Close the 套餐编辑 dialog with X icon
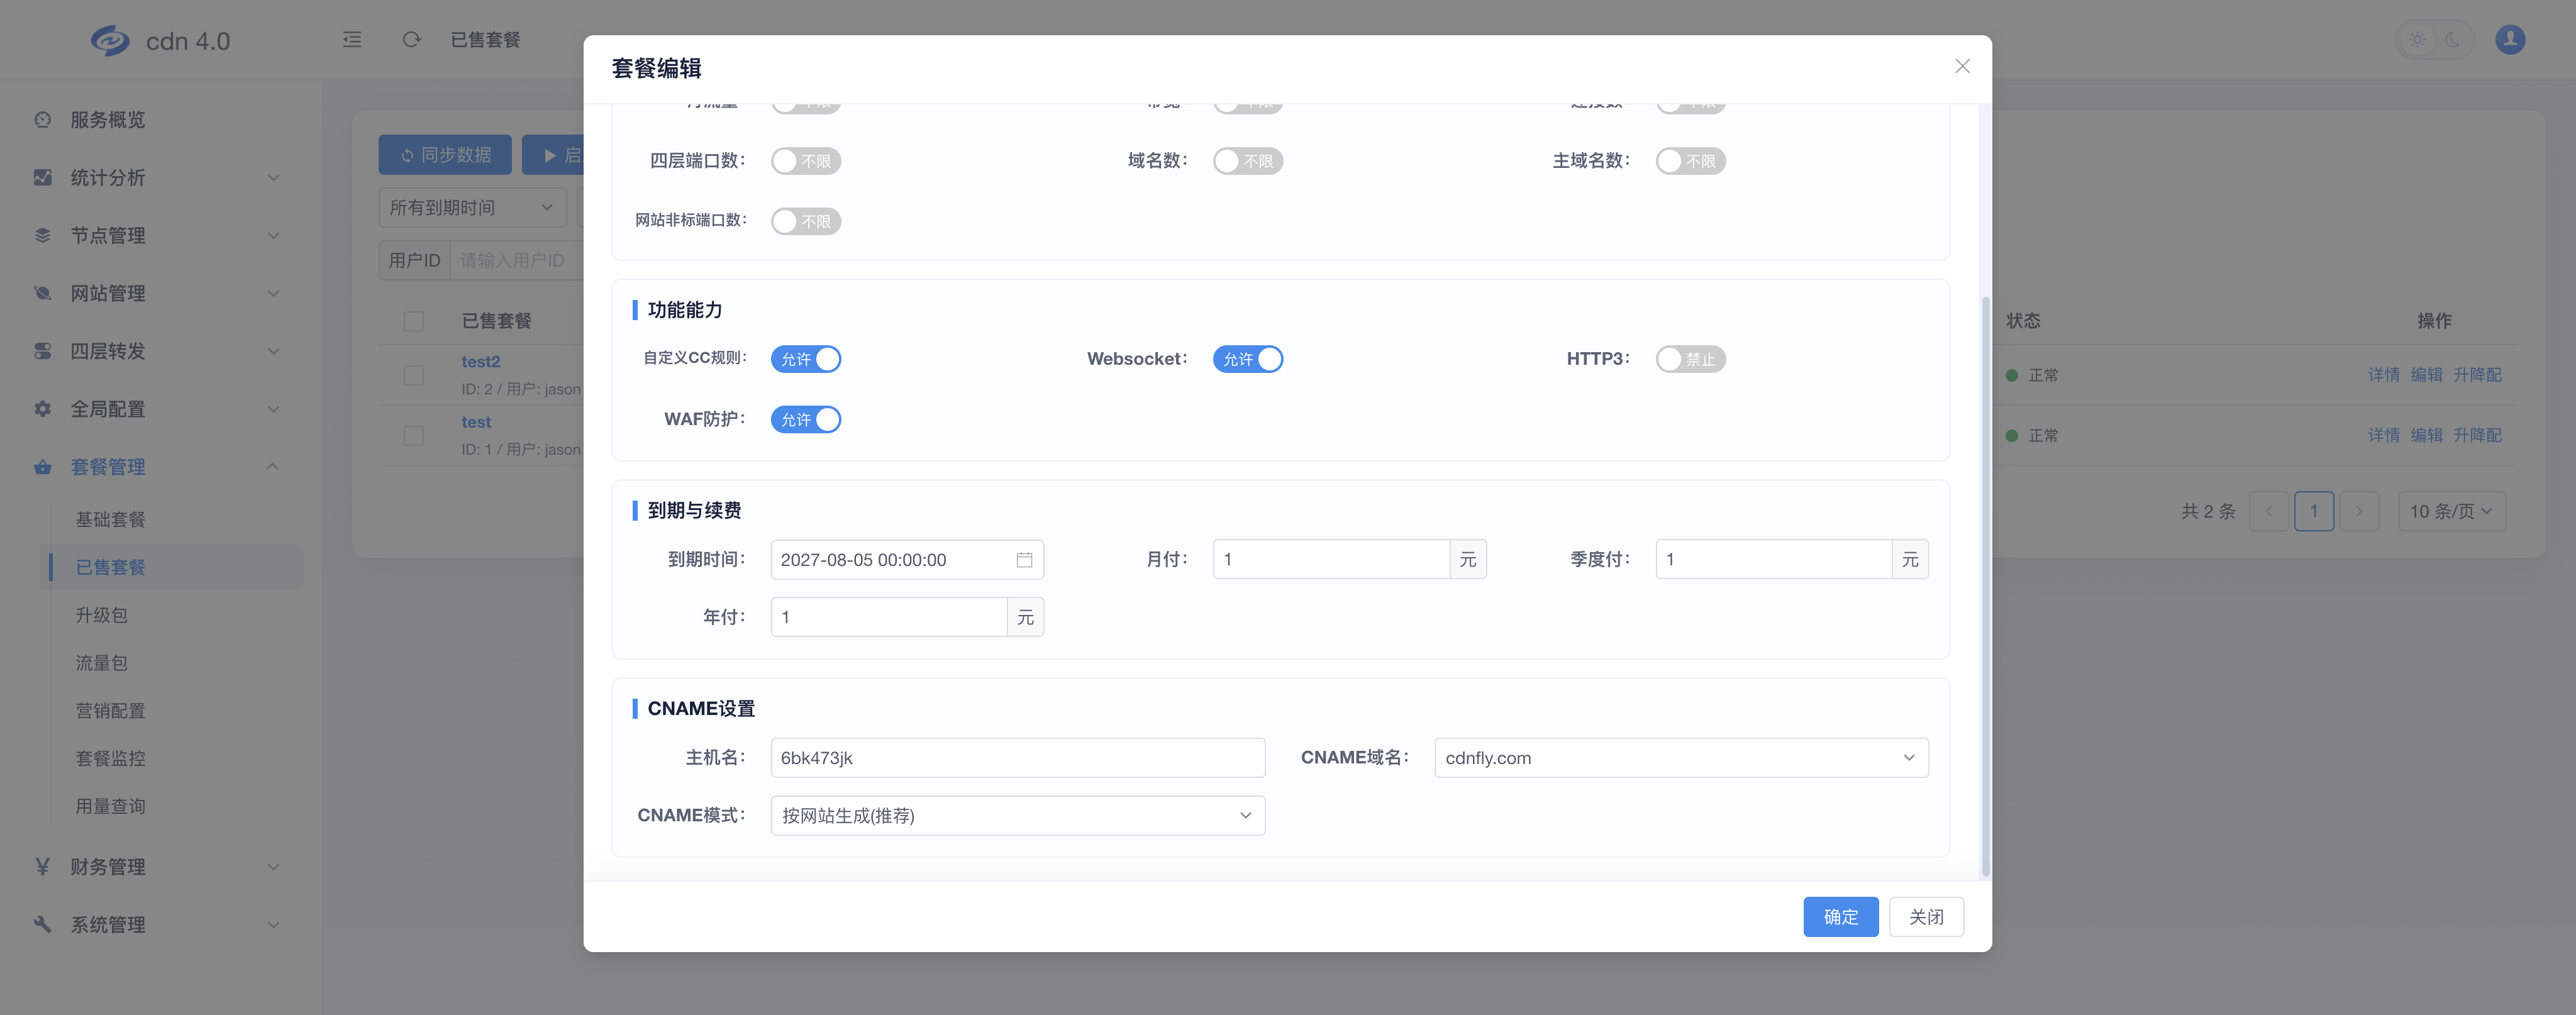Image resolution: width=2576 pixels, height=1015 pixels. tap(1962, 66)
